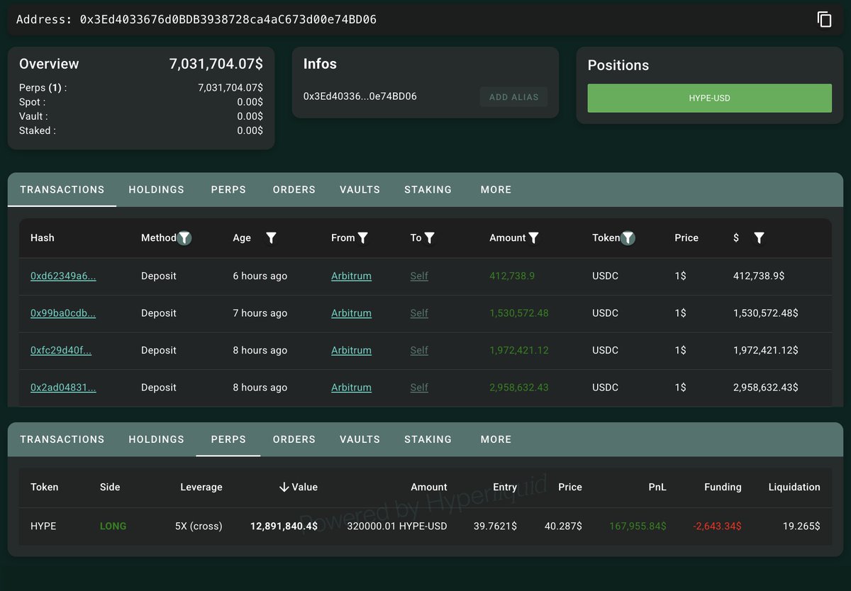Open the Method column filter icon

pyautogui.click(x=184, y=238)
